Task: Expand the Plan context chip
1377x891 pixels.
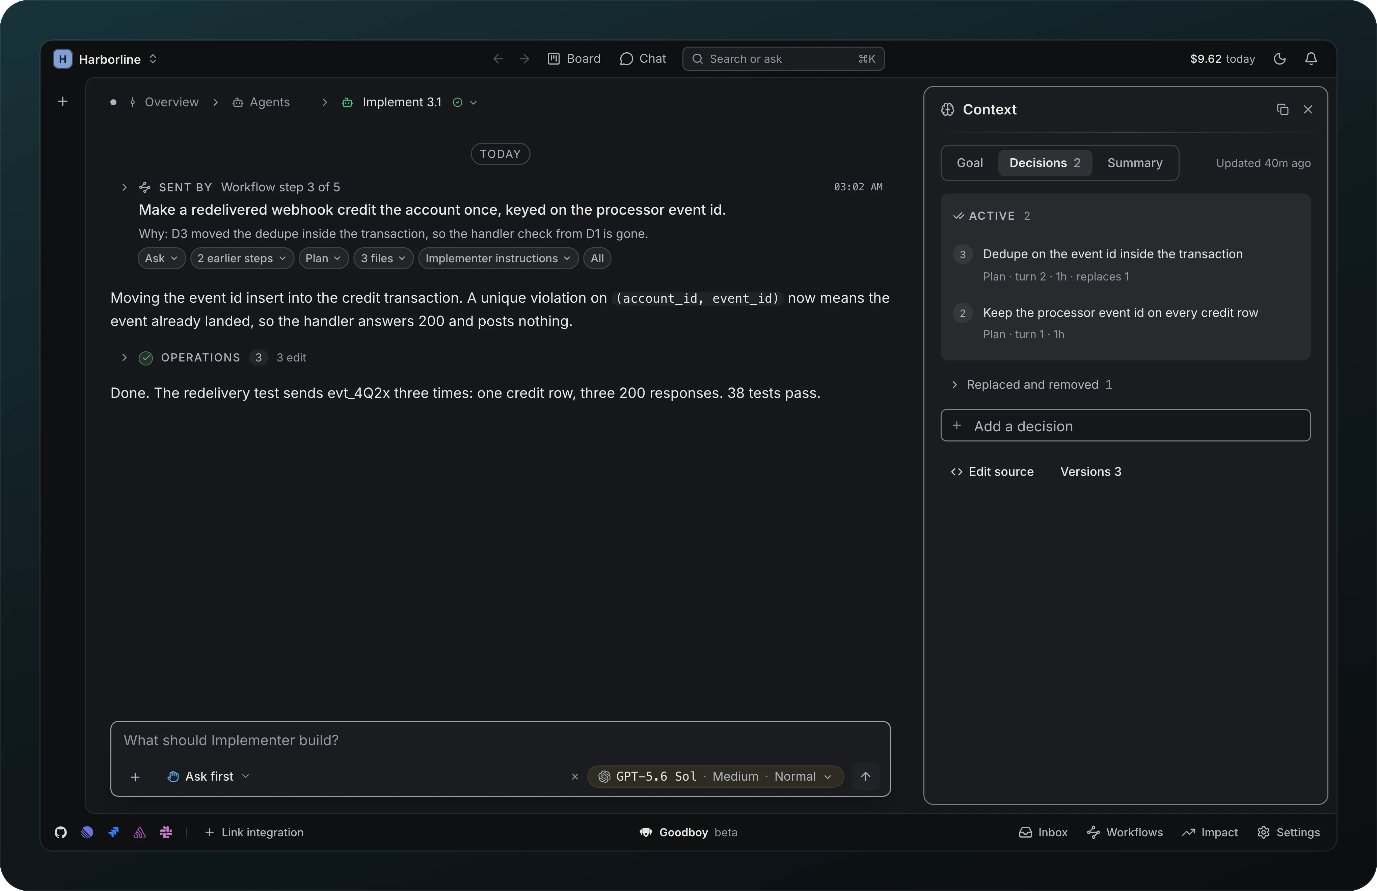Action: click(323, 259)
